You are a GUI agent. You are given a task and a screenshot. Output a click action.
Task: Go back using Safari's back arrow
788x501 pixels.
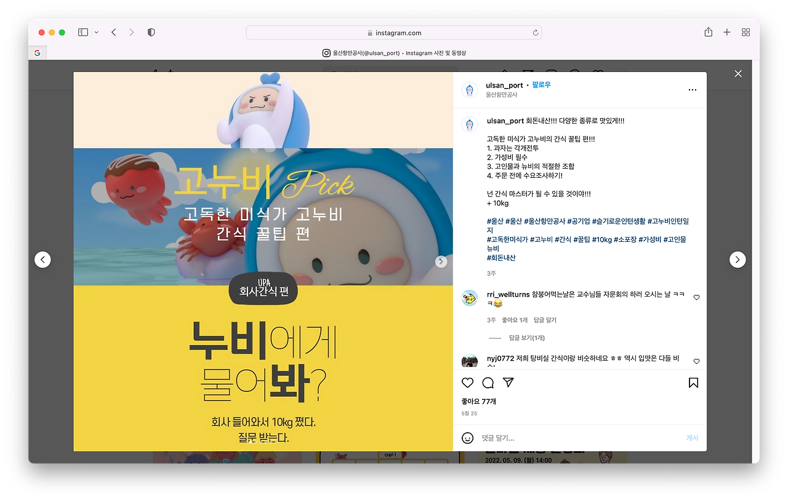(x=113, y=32)
